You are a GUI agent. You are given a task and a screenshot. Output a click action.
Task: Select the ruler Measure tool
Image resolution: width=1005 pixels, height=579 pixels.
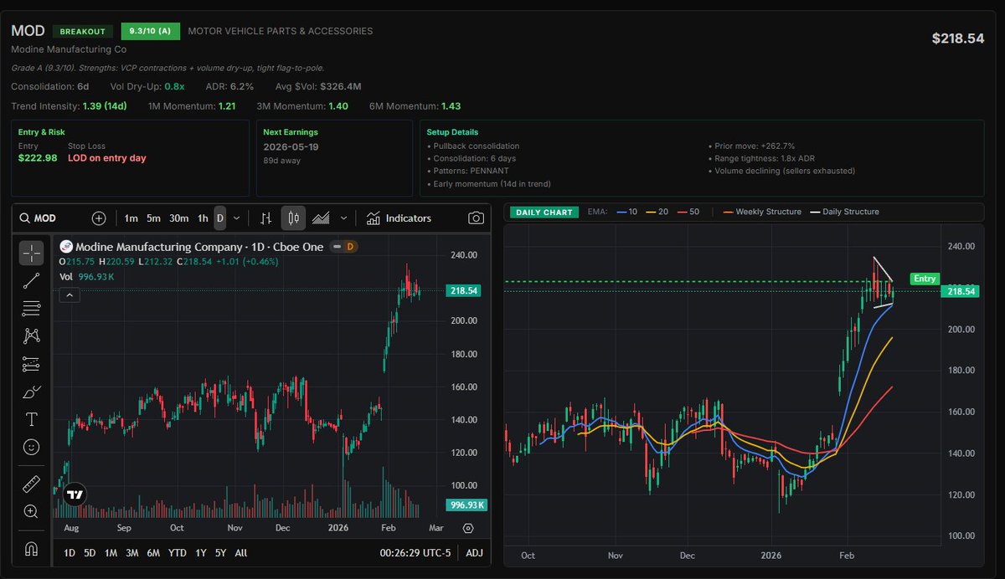pos(32,484)
